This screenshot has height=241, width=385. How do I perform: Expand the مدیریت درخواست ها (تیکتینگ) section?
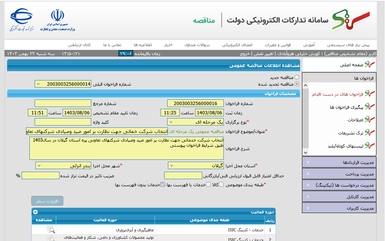pyautogui.click(x=339, y=185)
